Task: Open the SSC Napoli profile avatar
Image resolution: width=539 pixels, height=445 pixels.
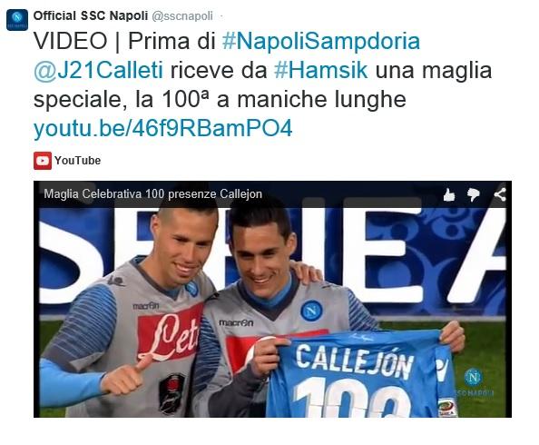Action: [x=17, y=20]
